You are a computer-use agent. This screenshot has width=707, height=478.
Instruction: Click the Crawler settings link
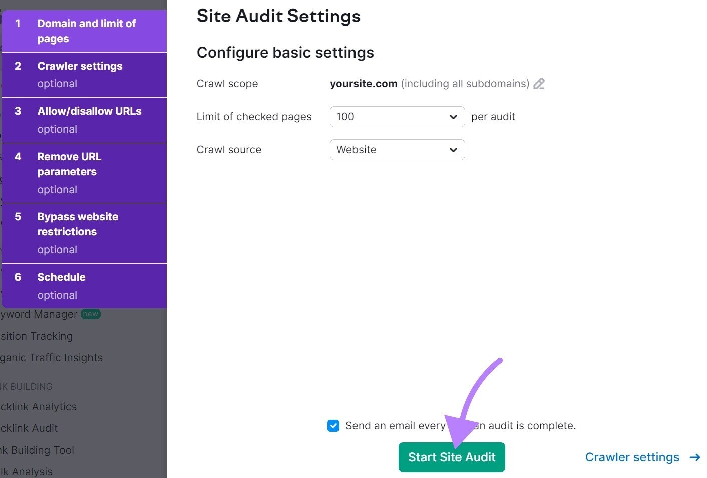coord(632,457)
